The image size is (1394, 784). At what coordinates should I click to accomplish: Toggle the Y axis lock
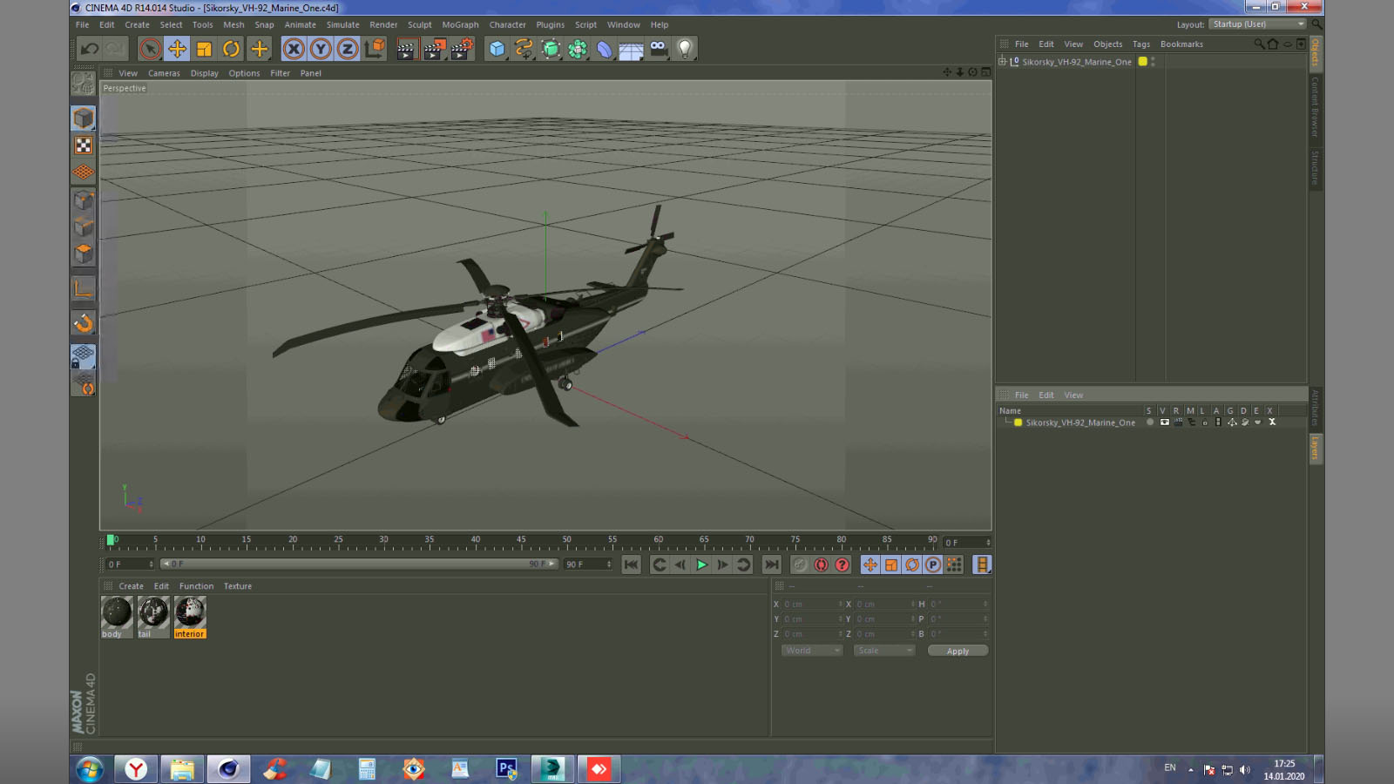(x=321, y=49)
